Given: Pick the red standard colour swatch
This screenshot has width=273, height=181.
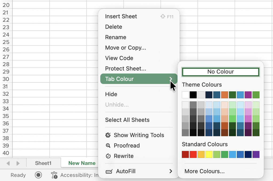Looking at the screenshot, I should click(x=193, y=154).
